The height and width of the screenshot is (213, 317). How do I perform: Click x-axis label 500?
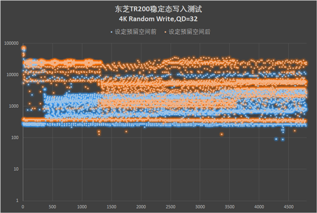52,207
